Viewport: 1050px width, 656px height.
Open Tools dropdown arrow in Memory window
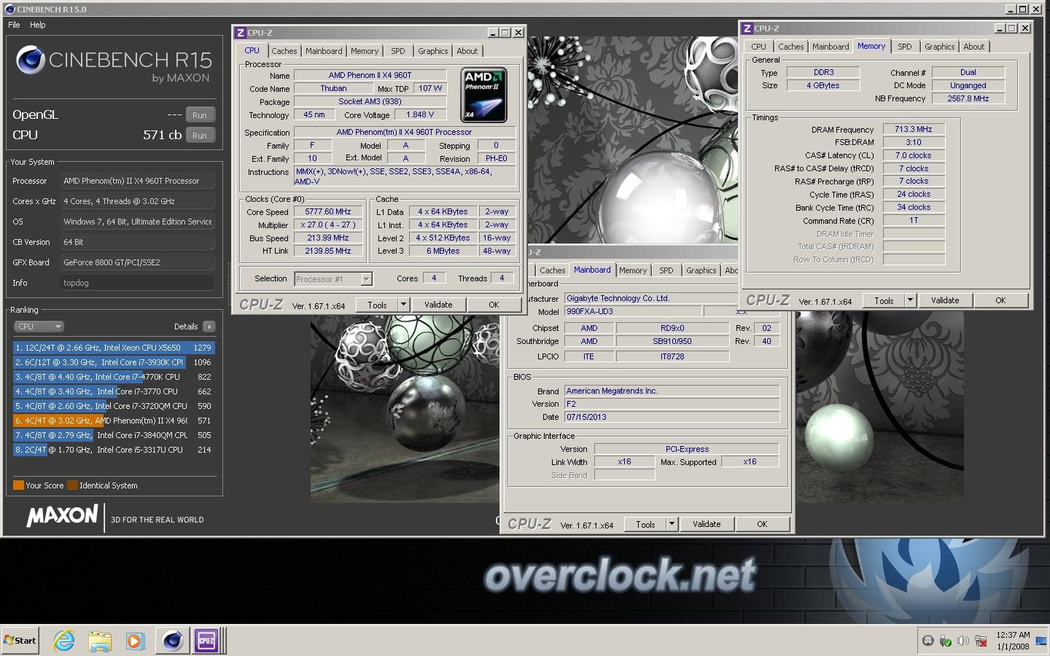(x=909, y=300)
